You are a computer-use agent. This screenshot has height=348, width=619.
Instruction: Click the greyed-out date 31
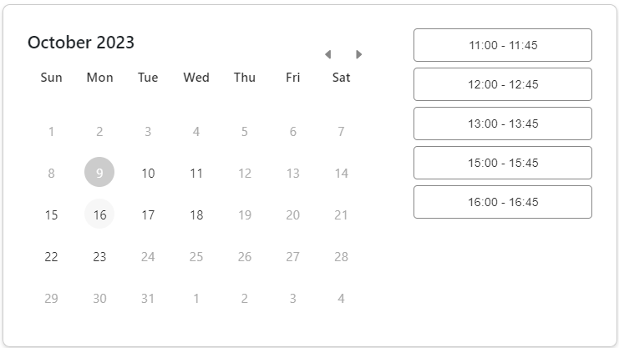pos(148,298)
